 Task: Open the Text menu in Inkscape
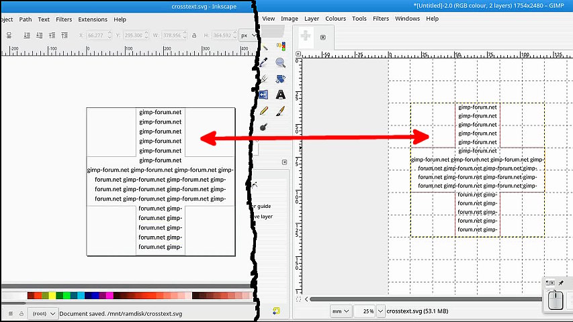click(x=44, y=19)
